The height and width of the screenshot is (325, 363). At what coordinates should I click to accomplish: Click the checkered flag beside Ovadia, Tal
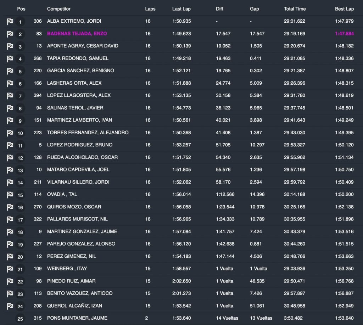[10, 195]
